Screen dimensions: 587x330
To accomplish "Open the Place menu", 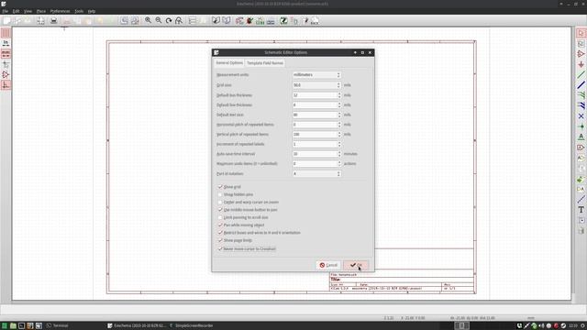I will click(40, 11).
